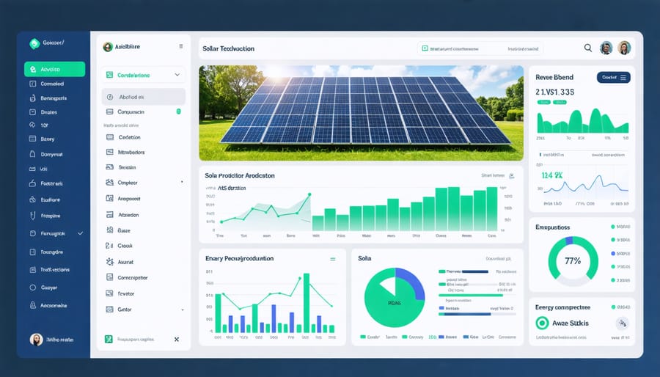Click the Bssze panel icon

[x=110, y=230]
